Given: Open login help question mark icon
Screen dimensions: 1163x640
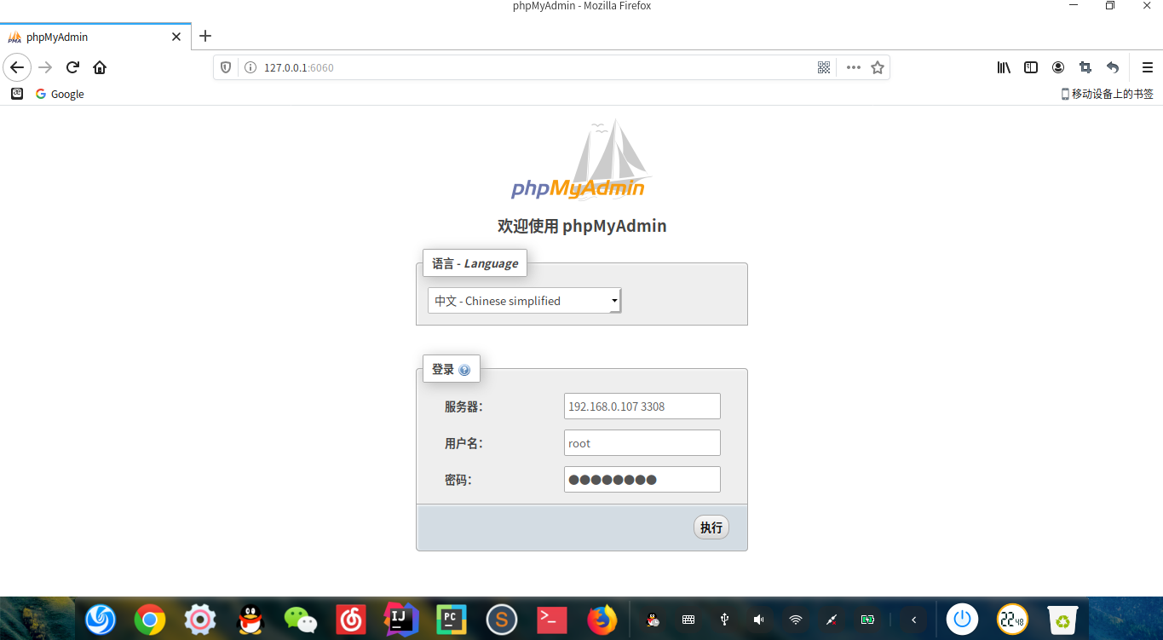Looking at the screenshot, I should [464, 370].
